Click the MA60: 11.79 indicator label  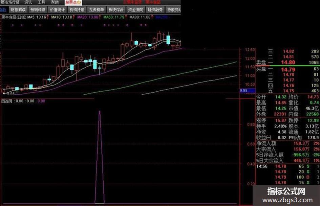point(114,17)
